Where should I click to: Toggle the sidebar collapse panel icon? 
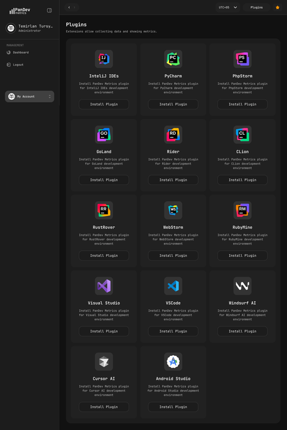pyautogui.click(x=50, y=10)
